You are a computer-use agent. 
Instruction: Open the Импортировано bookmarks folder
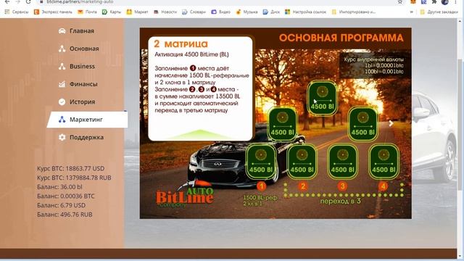pos(354,12)
